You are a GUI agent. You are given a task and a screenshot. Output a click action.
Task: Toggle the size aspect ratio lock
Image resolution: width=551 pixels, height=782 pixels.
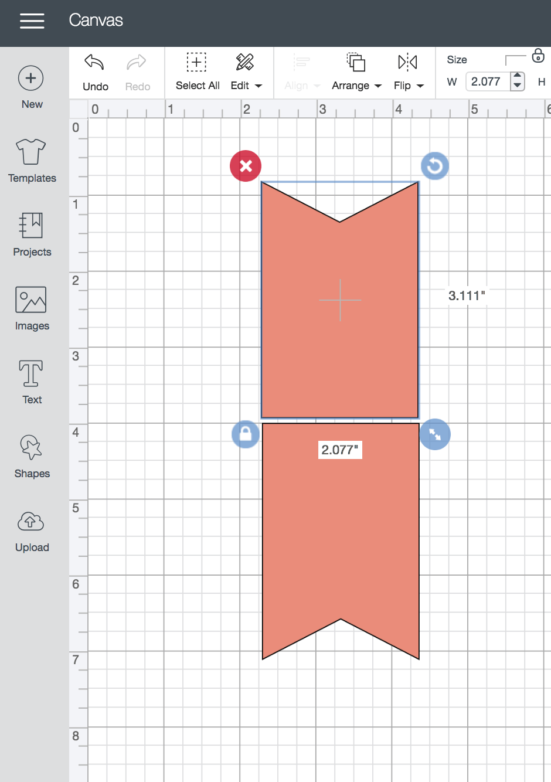pos(538,56)
